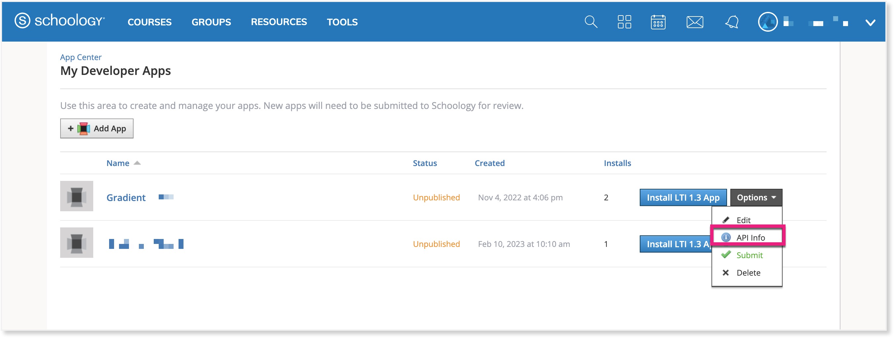
Task: Click 'Feb 10, 2023 at 10:10 am' date
Action: pos(524,244)
